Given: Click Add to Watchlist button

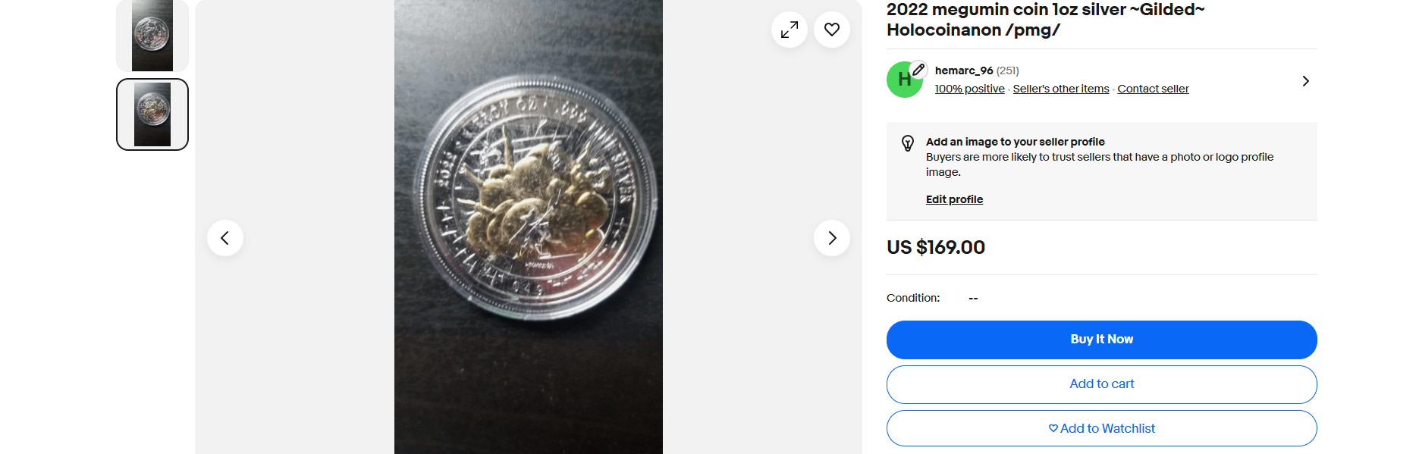Looking at the screenshot, I should click(1102, 428).
